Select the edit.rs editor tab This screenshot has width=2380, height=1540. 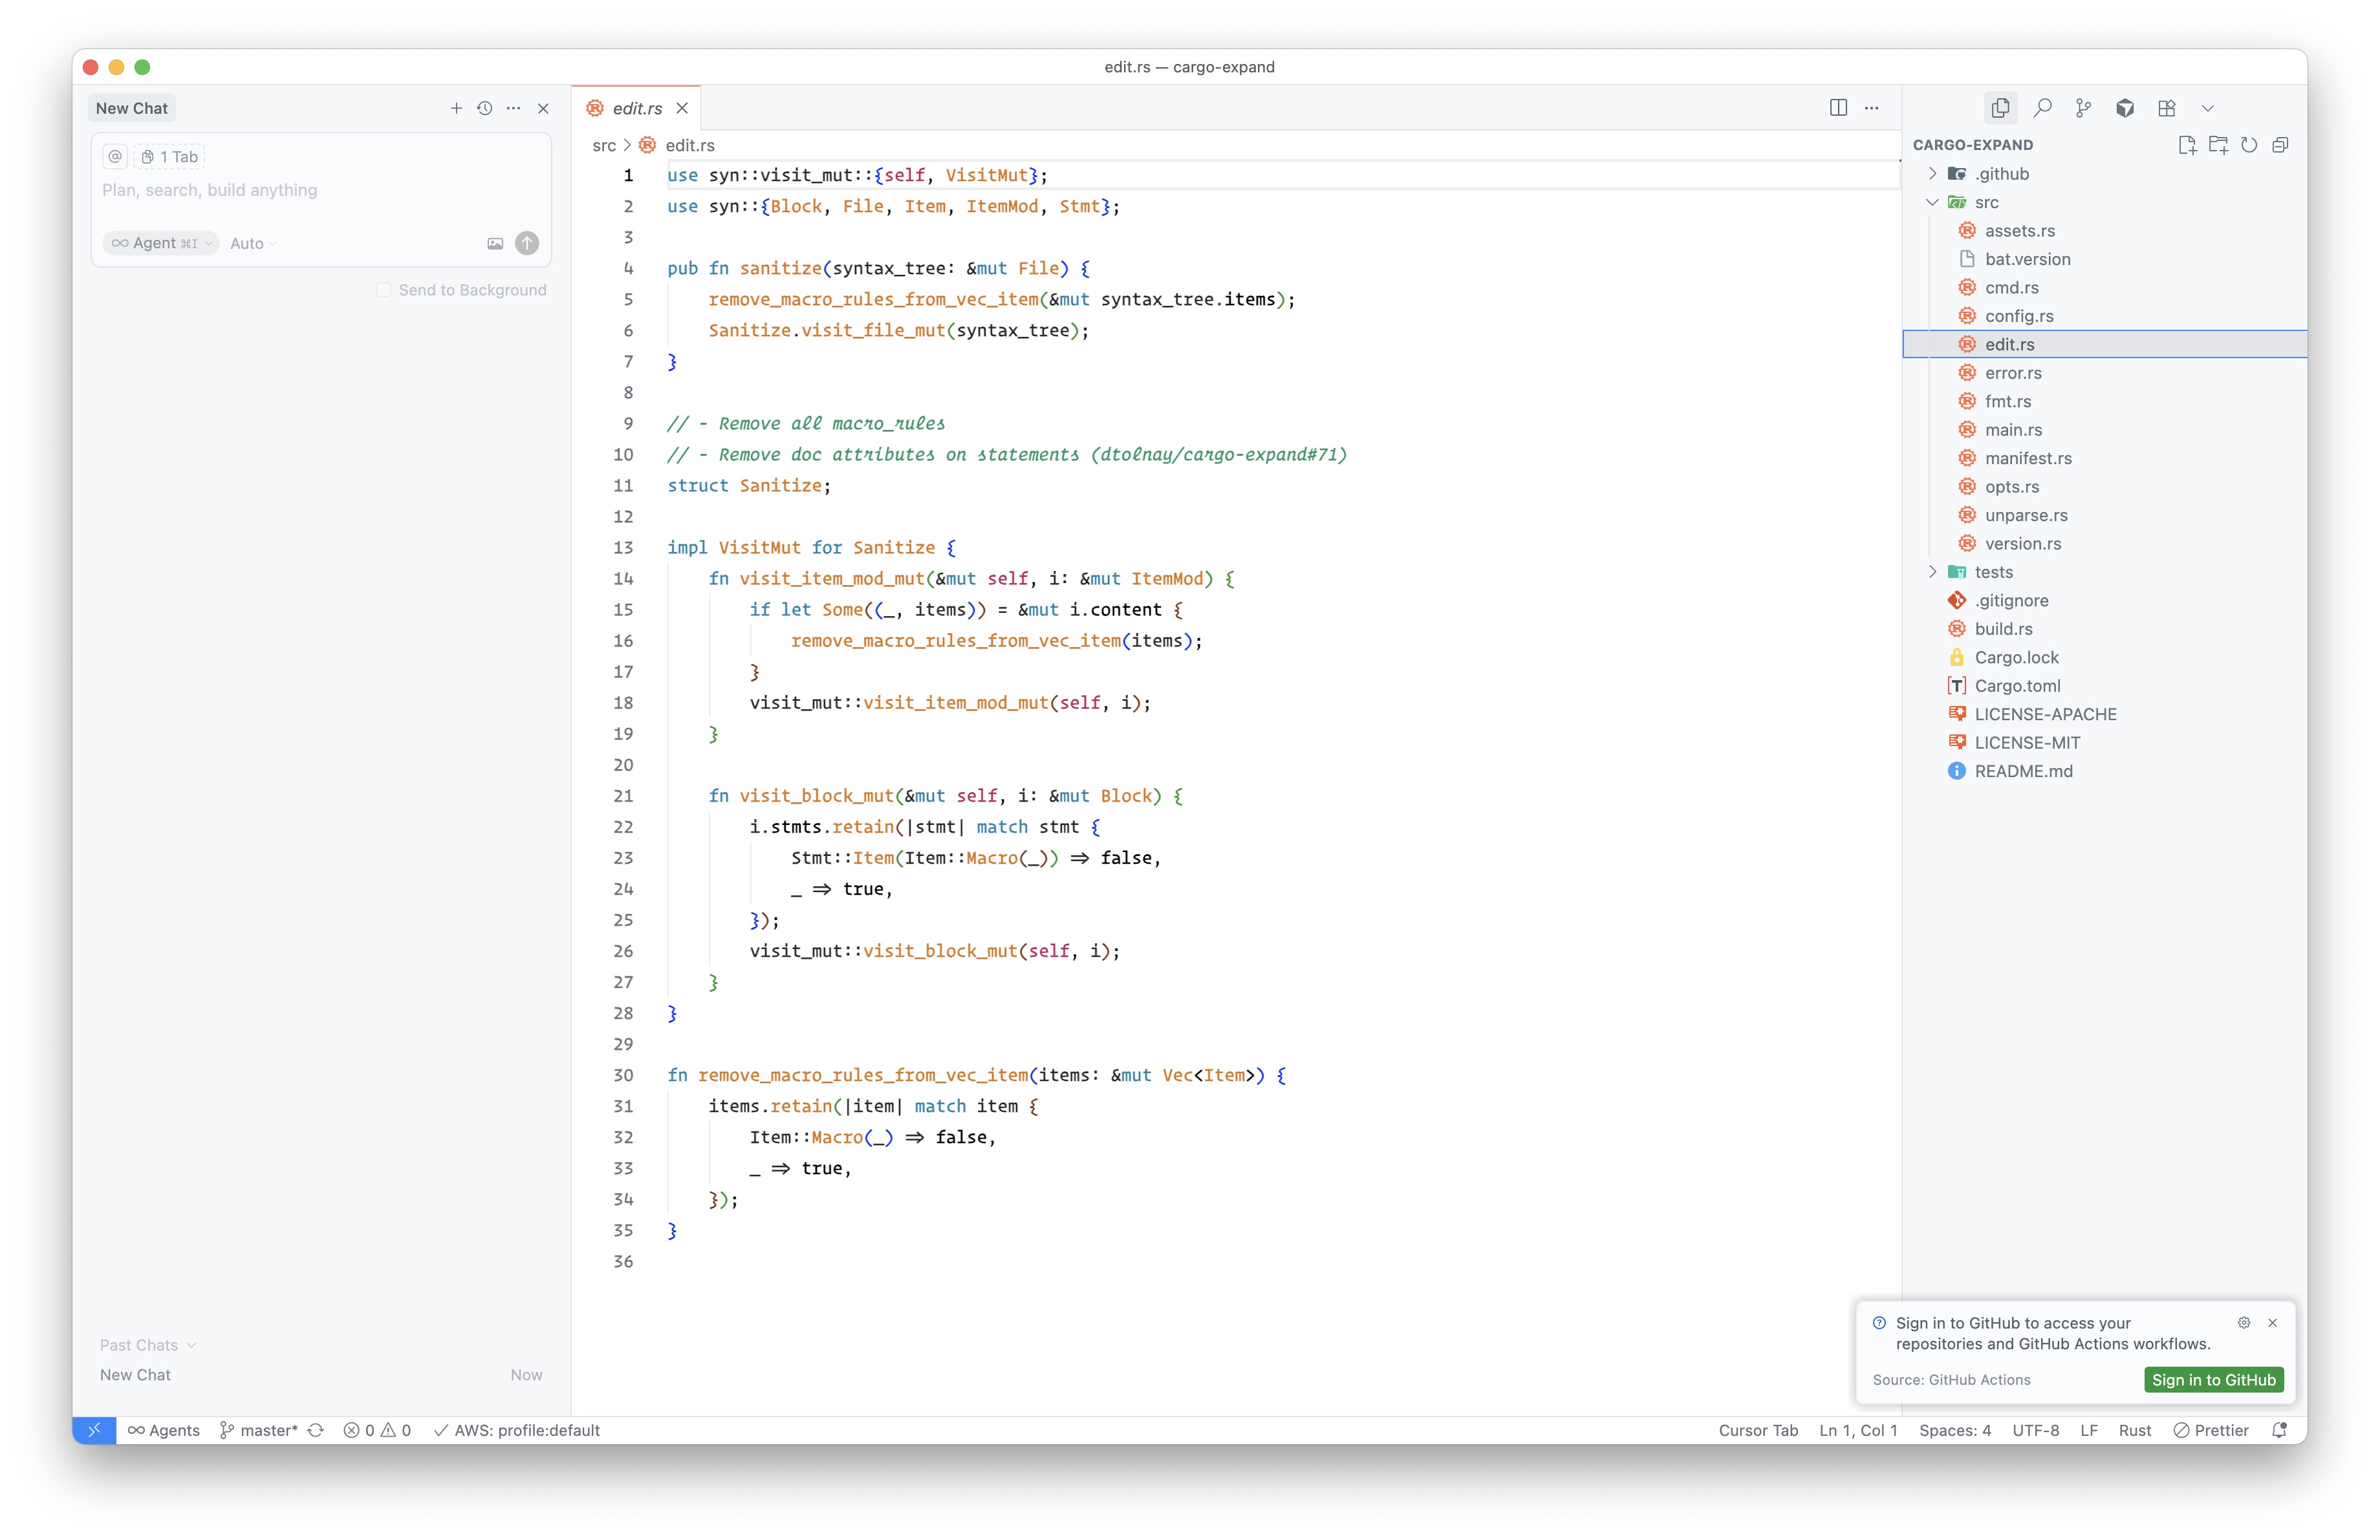637,108
